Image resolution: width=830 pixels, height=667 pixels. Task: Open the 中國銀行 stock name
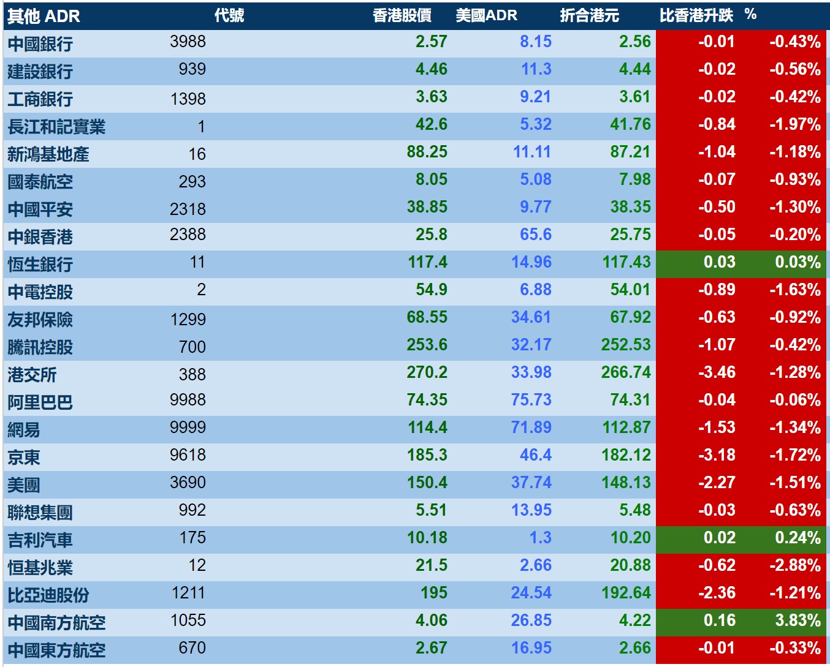[40, 44]
